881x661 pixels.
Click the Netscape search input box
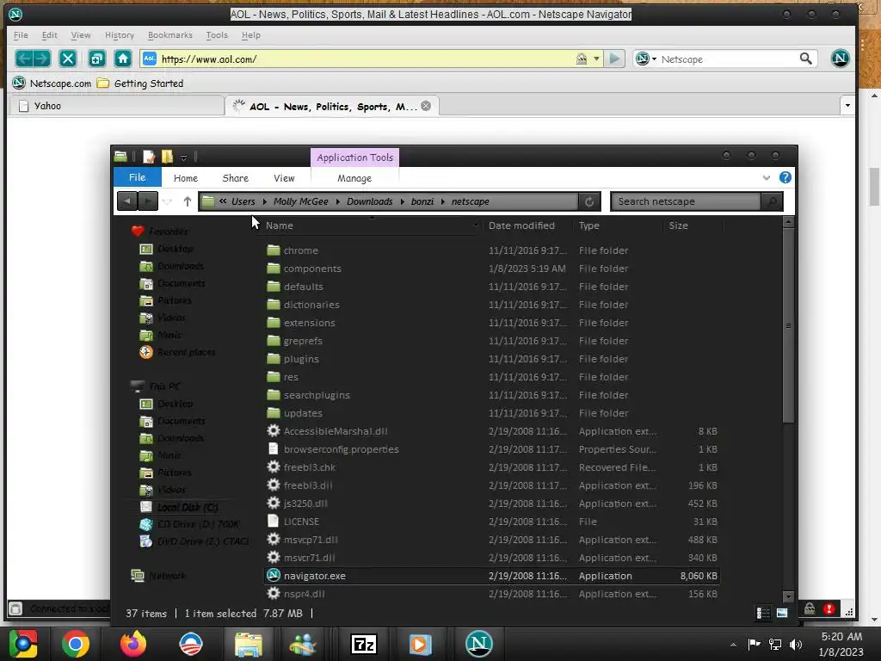coord(728,59)
